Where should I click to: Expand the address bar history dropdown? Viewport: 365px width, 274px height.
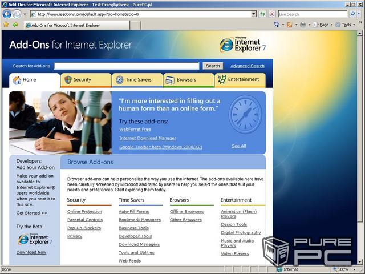pos(254,14)
